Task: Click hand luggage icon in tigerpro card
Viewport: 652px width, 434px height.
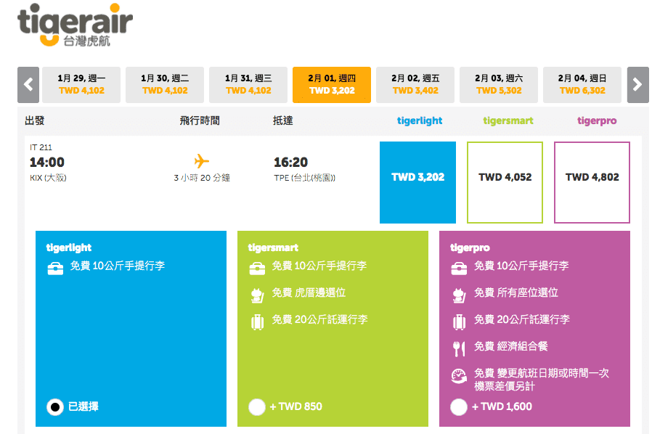Action: (459, 268)
